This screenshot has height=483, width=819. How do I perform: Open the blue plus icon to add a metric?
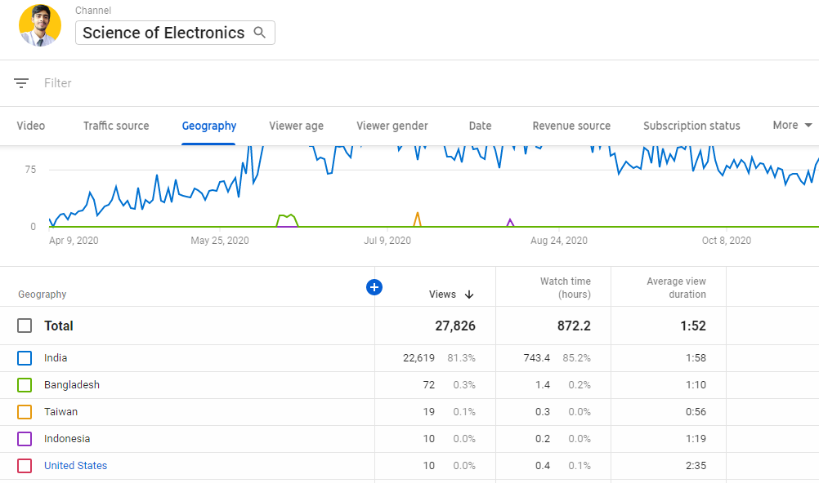tap(374, 287)
